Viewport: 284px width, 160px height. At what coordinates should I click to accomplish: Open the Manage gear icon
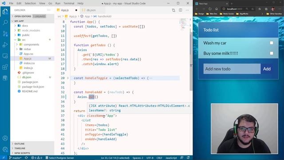(5, 149)
